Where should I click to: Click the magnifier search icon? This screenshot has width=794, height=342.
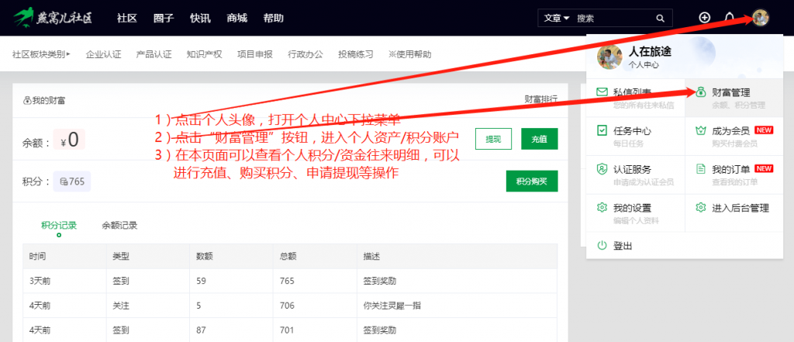pyautogui.click(x=660, y=19)
